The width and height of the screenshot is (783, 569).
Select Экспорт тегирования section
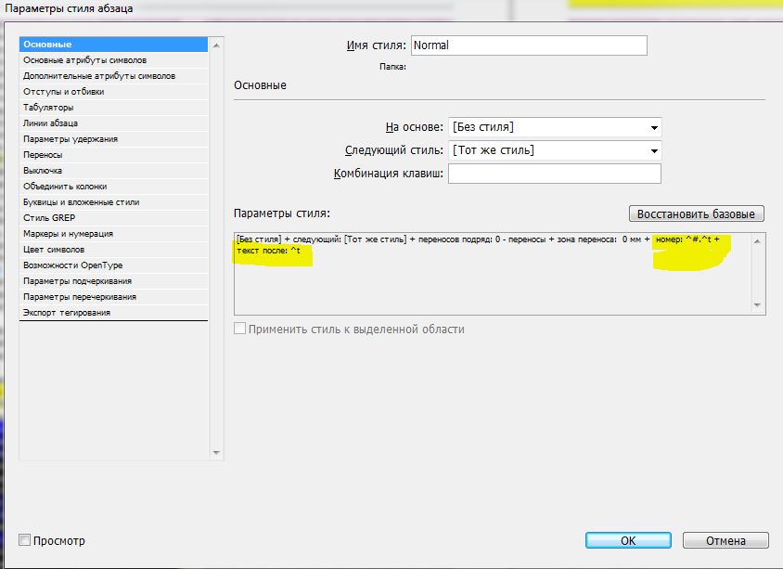point(113,312)
